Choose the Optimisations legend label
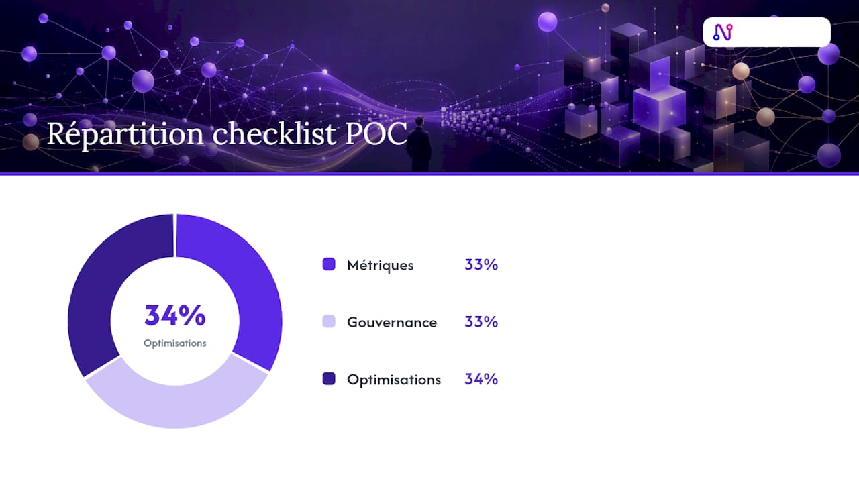This screenshot has width=859, height=483. coord(394,379)
